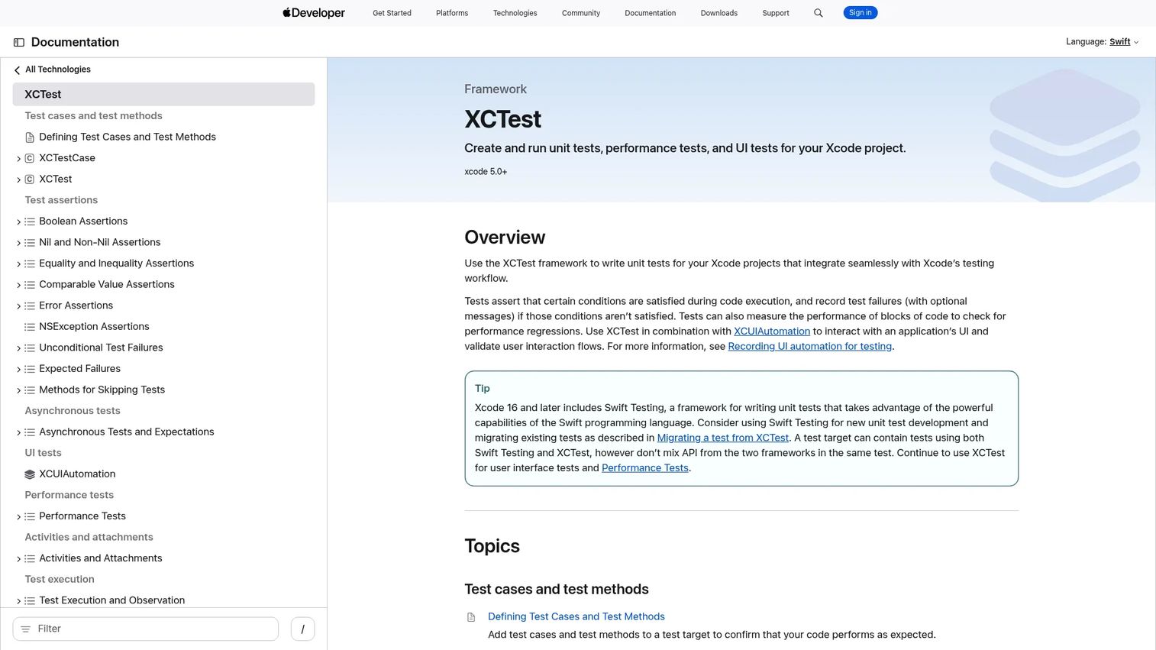Click the XCTestCase class icon
The image size is (1156, 650).
click(30, 158)
